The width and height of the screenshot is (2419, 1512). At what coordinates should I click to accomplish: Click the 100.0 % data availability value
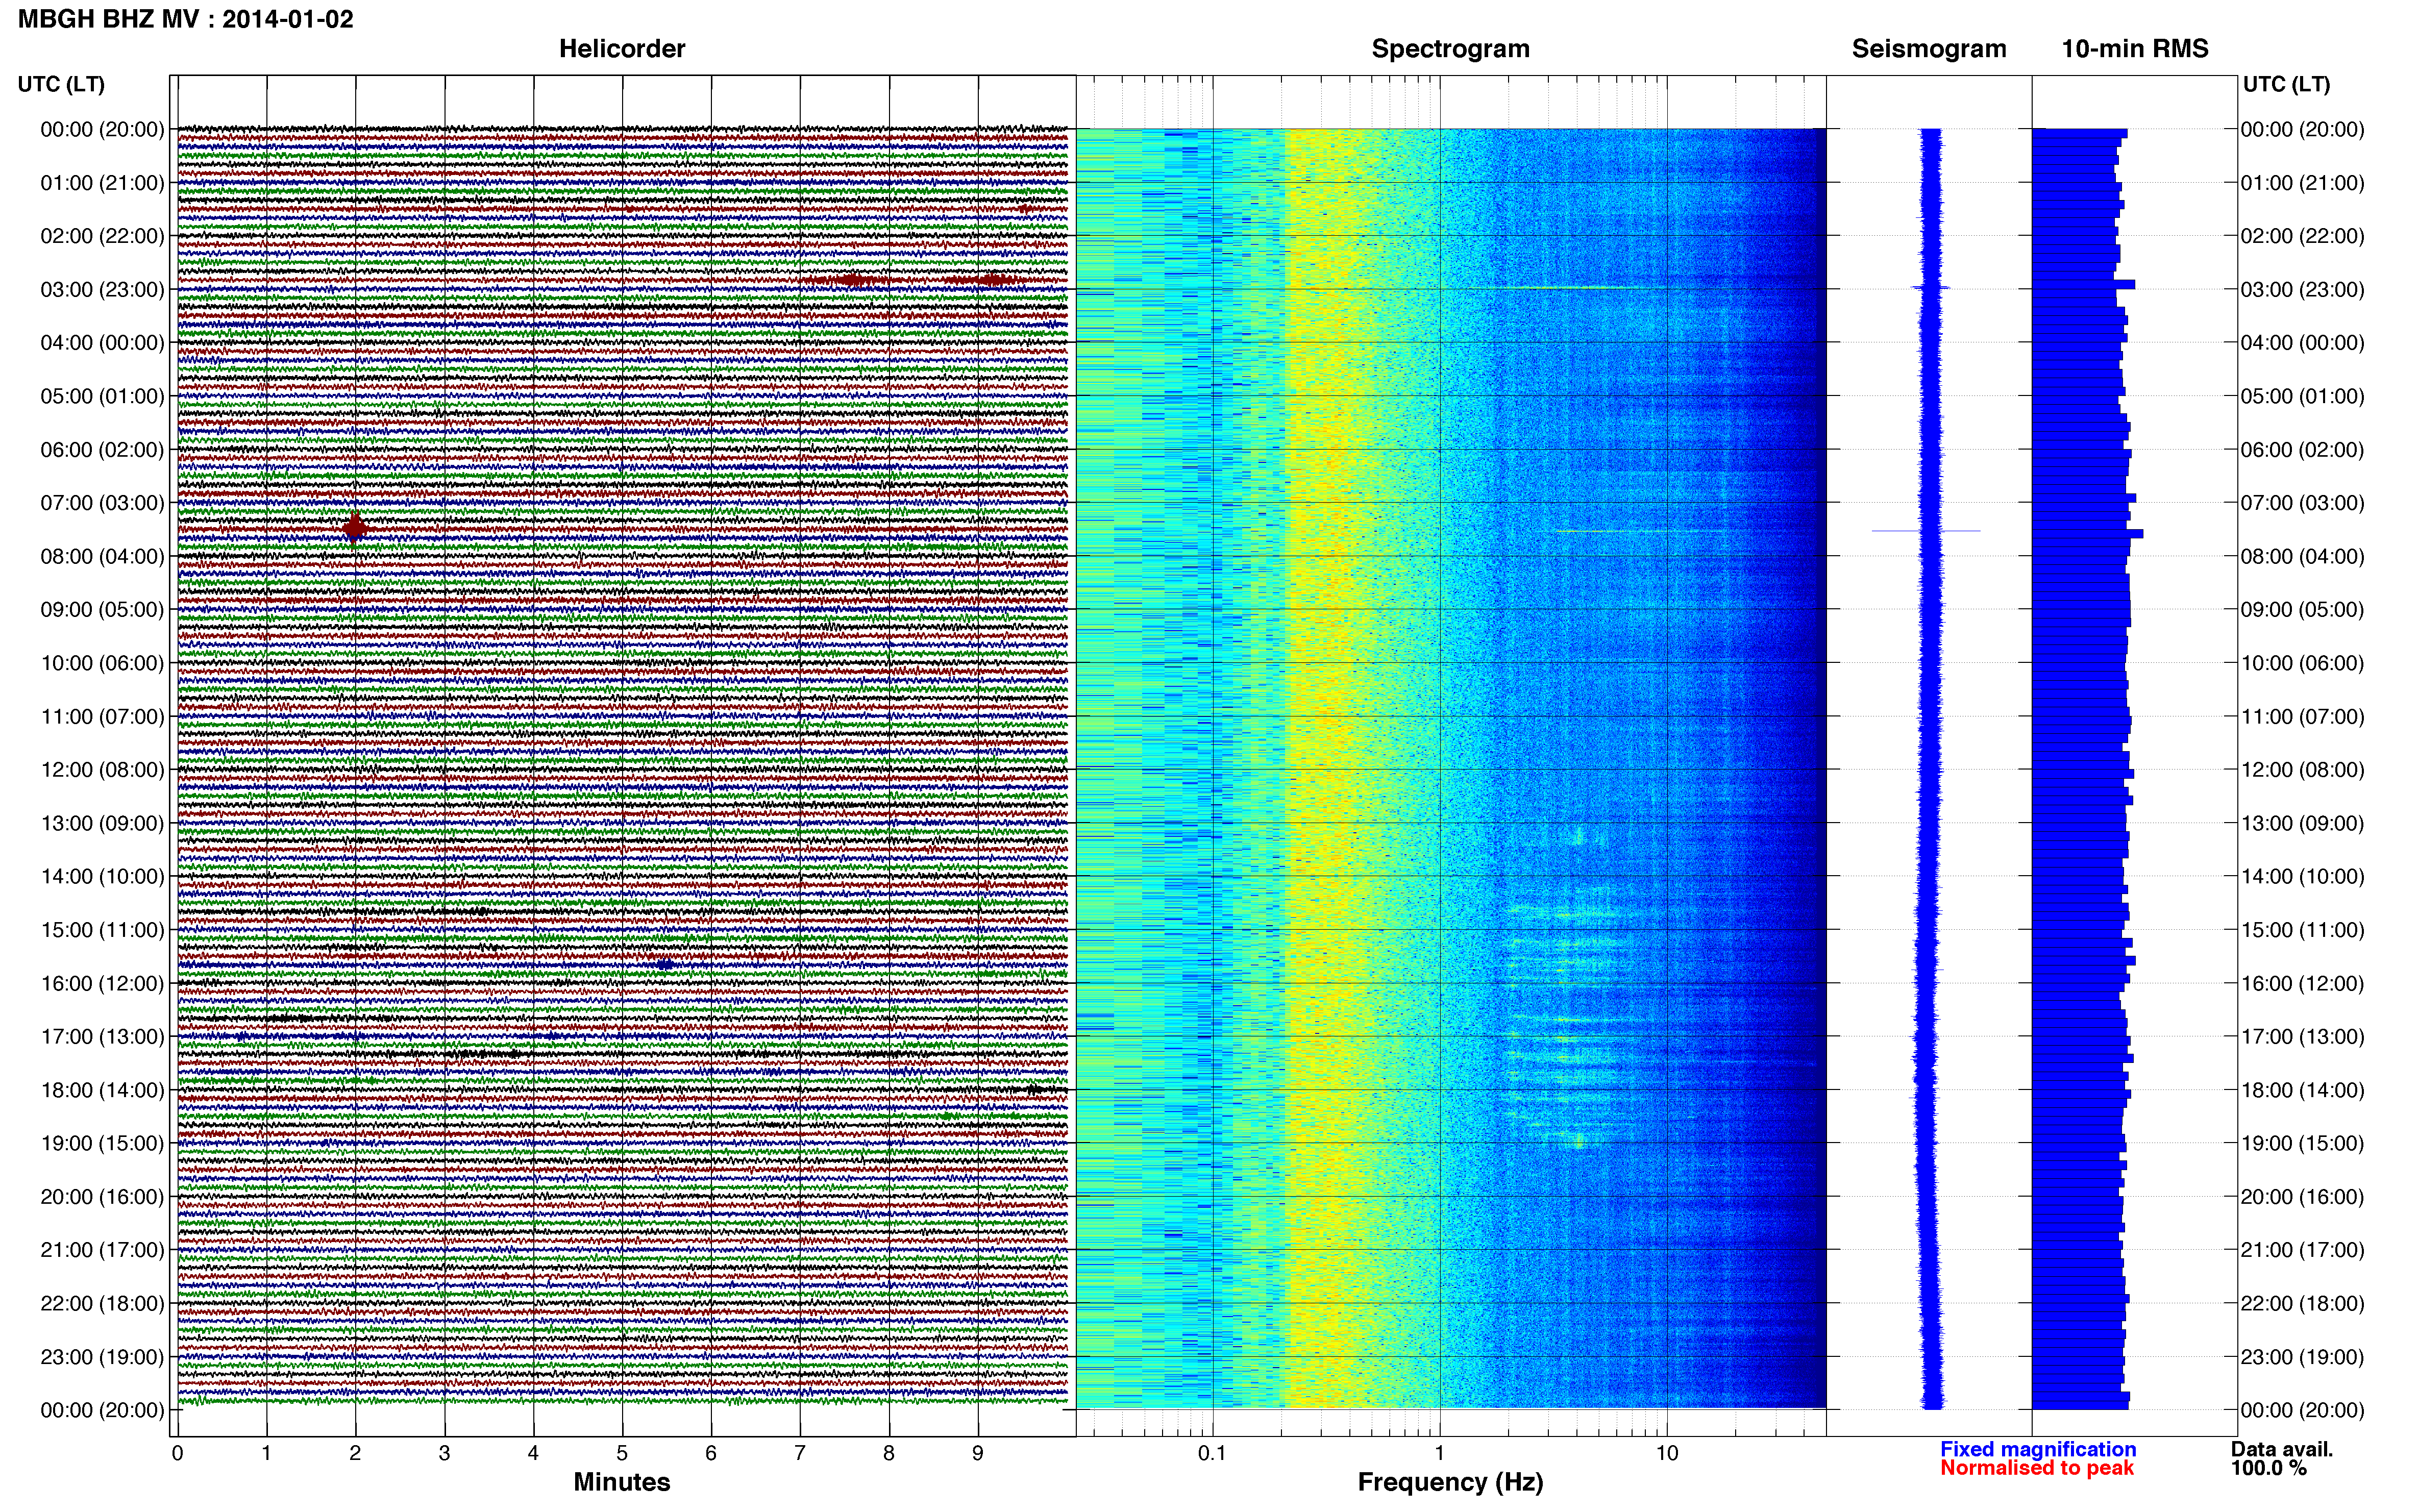tap(2269, 1468)
